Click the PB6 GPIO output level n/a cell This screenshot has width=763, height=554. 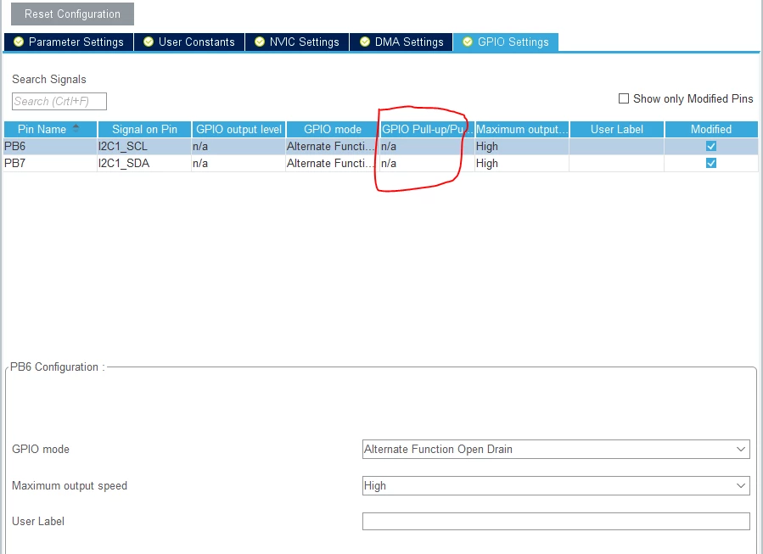238,147
